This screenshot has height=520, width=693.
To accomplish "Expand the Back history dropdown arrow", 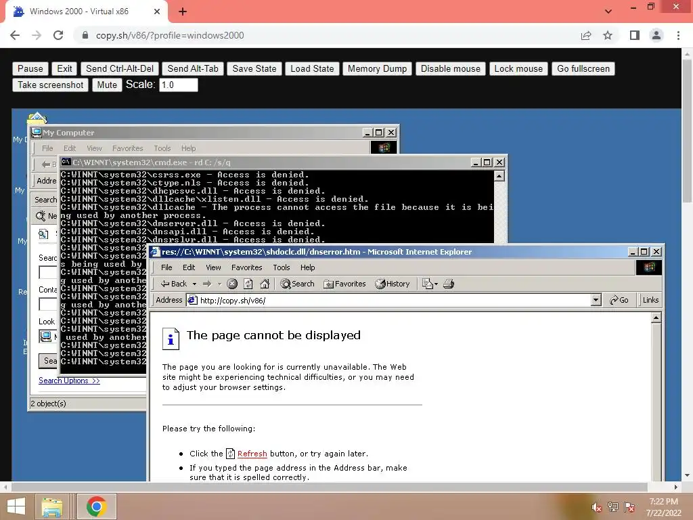I will pyautogui.click(x=194, y=284).
